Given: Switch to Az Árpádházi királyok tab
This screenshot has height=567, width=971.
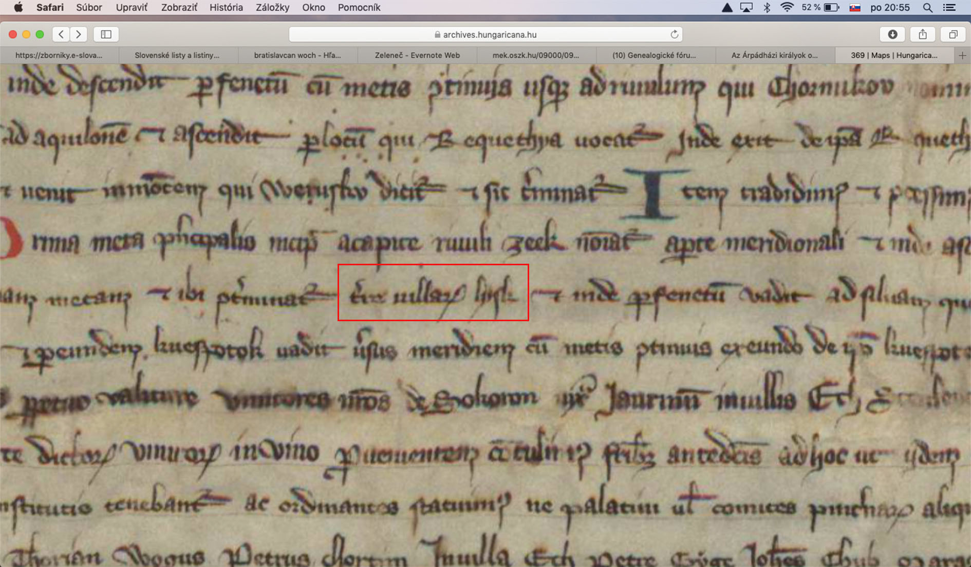Looking at the screenshot, I should tap(774, 55).
